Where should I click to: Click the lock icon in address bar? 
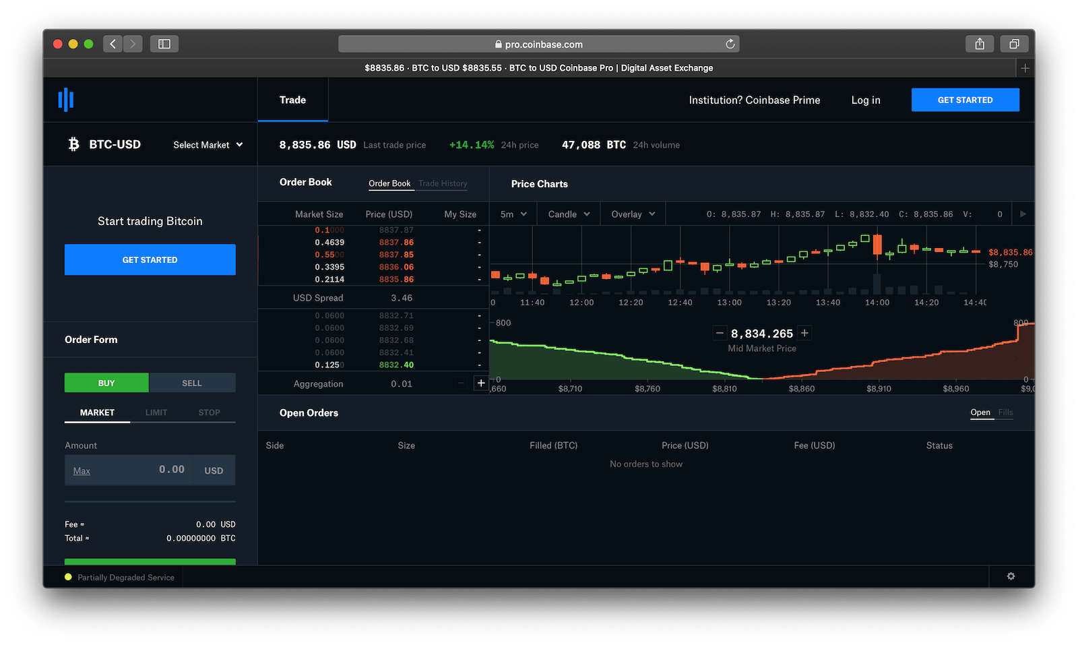click(499, 44)
